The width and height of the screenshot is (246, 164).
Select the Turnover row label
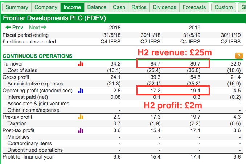point(13,64)
